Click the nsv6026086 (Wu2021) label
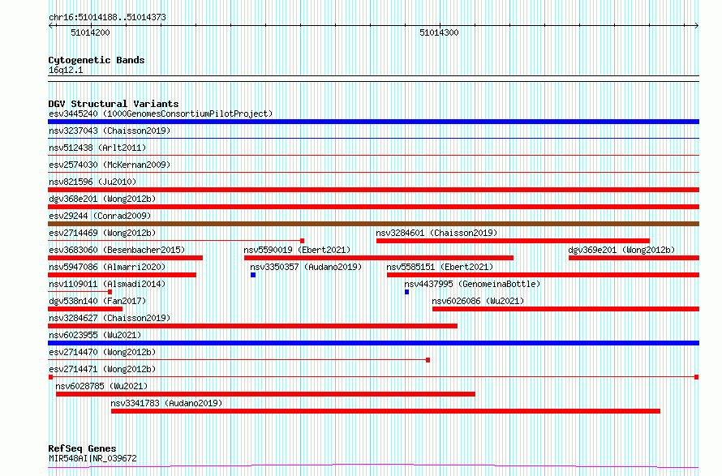The image size is (722, 476). [478, 301]
